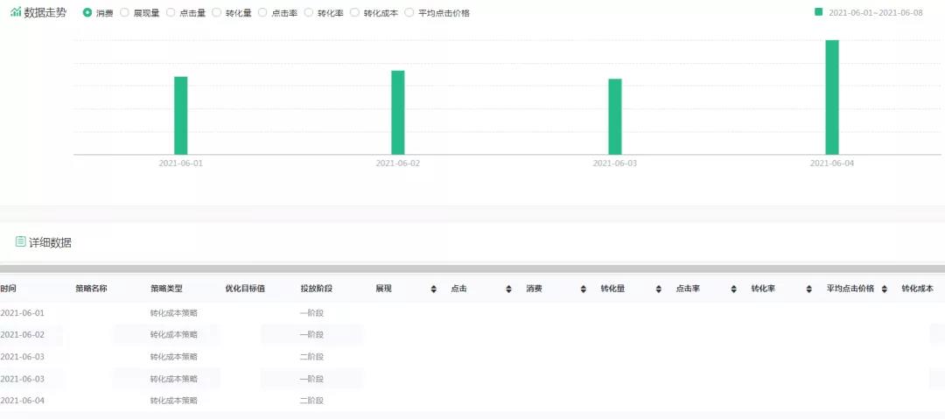Select 平均点击价格 radio option
The width and height of the screenshot is (945, 419).
click(409, 13)
